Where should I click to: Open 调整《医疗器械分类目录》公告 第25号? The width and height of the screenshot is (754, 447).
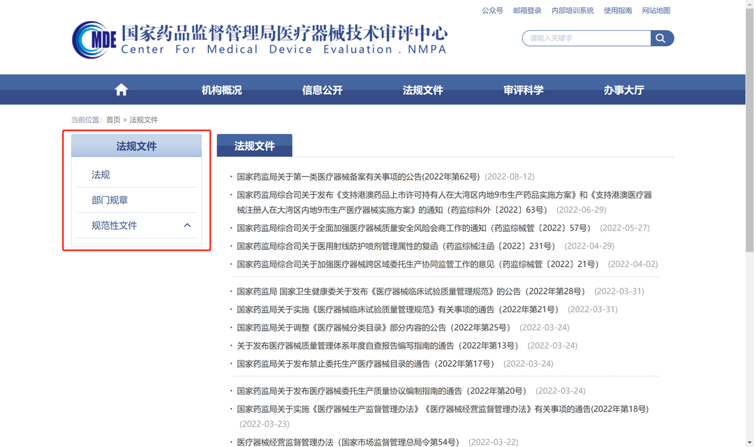pos(373,328)
